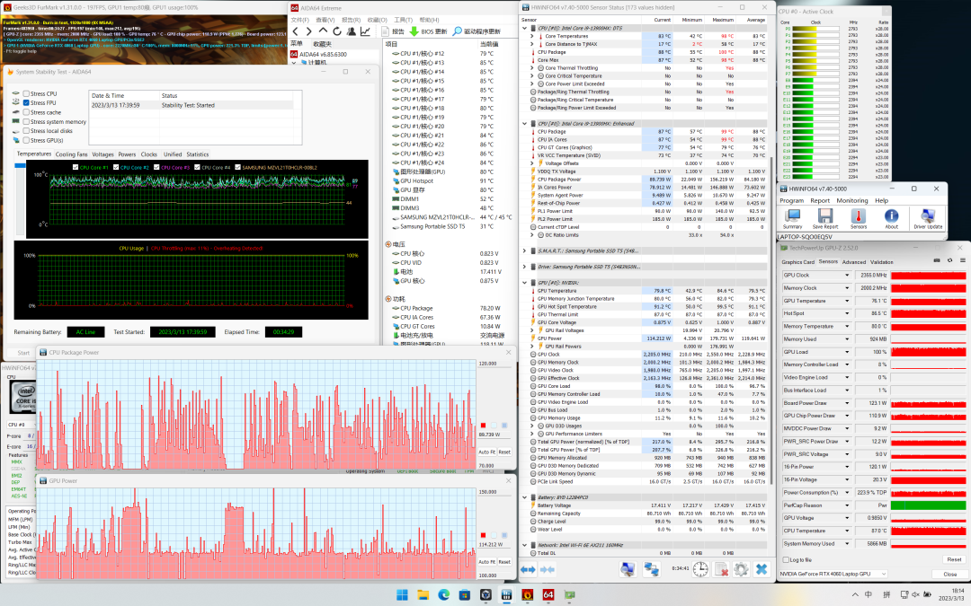
Task: Click HWiNFO sensor collapse arrows icon
Action: click(548, 569)
